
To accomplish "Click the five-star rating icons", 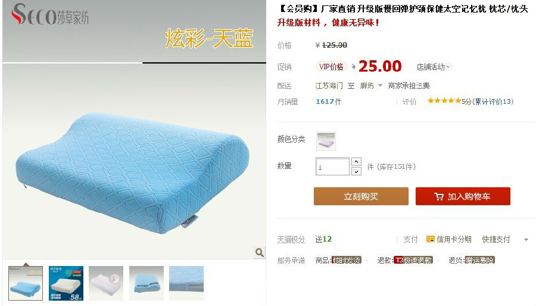I will tap(444, 101).
